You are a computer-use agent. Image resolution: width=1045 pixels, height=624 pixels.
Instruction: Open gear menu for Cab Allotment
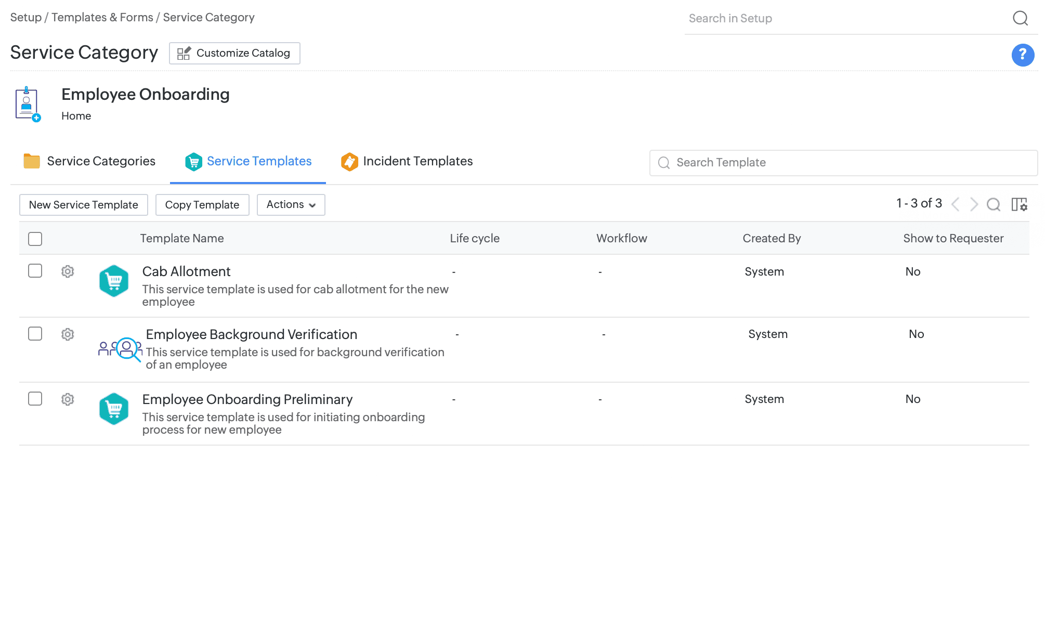68,271
